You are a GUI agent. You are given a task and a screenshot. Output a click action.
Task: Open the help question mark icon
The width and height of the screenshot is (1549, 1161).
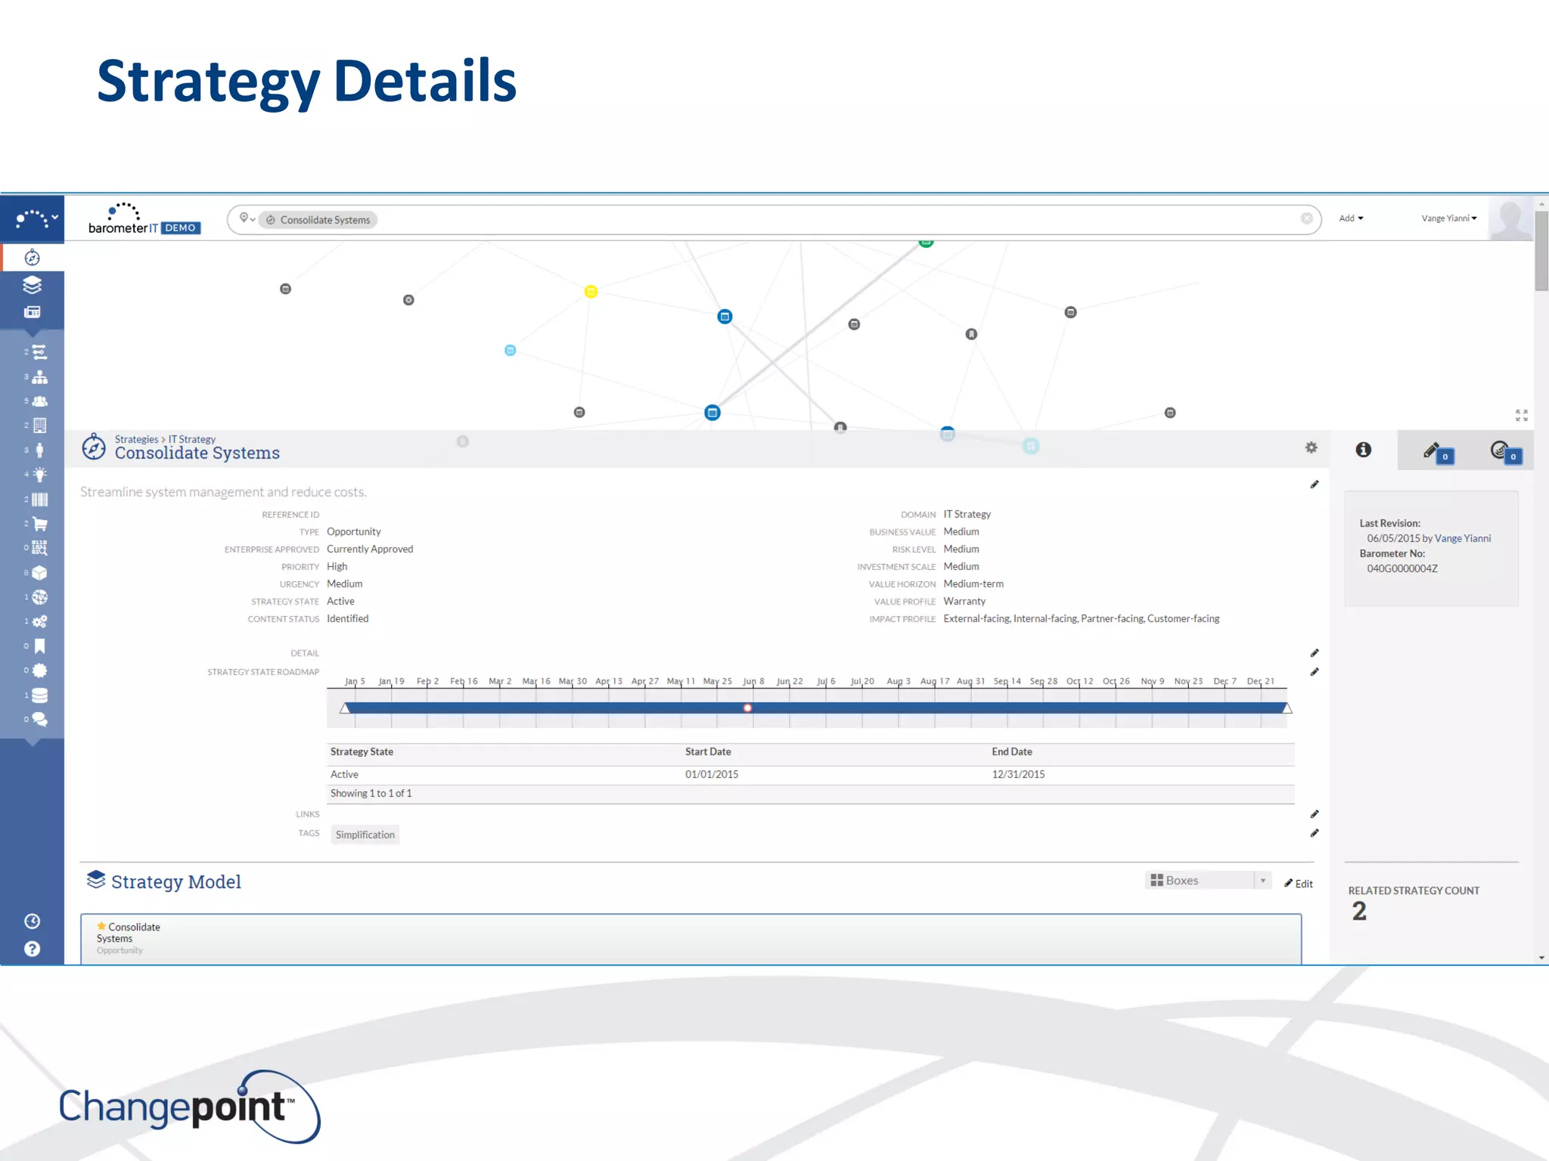click(x=32, y=949)
